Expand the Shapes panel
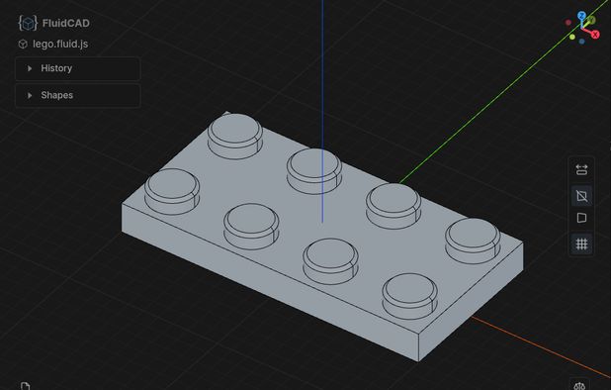This screenshot has width=611, height=390. coord(77,95)
